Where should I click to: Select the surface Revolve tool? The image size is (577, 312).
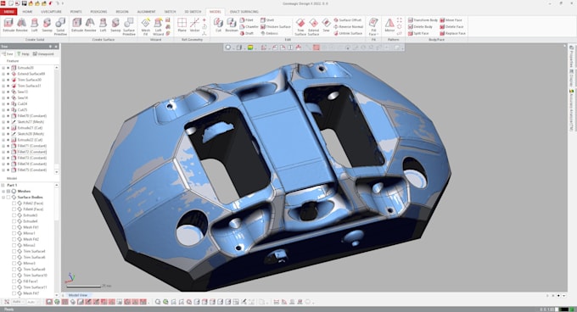coord(90,25)
